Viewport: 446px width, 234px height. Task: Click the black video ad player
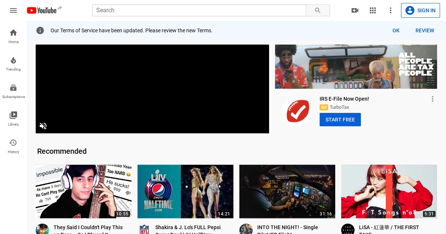click(152, 89)
